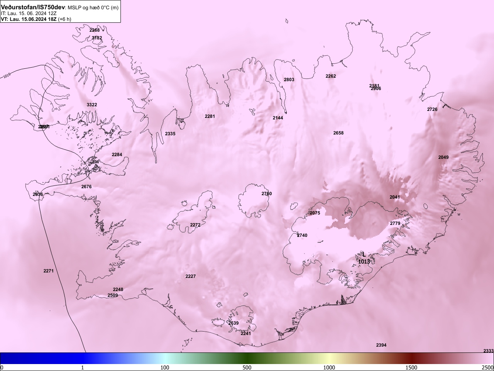This screenshot has width=494, height=371.
Task: Click the 2760 value
Action: point(267,194)
